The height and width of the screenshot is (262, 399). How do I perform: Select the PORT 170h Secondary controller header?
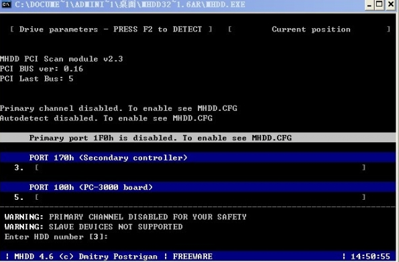pos(198,158)
